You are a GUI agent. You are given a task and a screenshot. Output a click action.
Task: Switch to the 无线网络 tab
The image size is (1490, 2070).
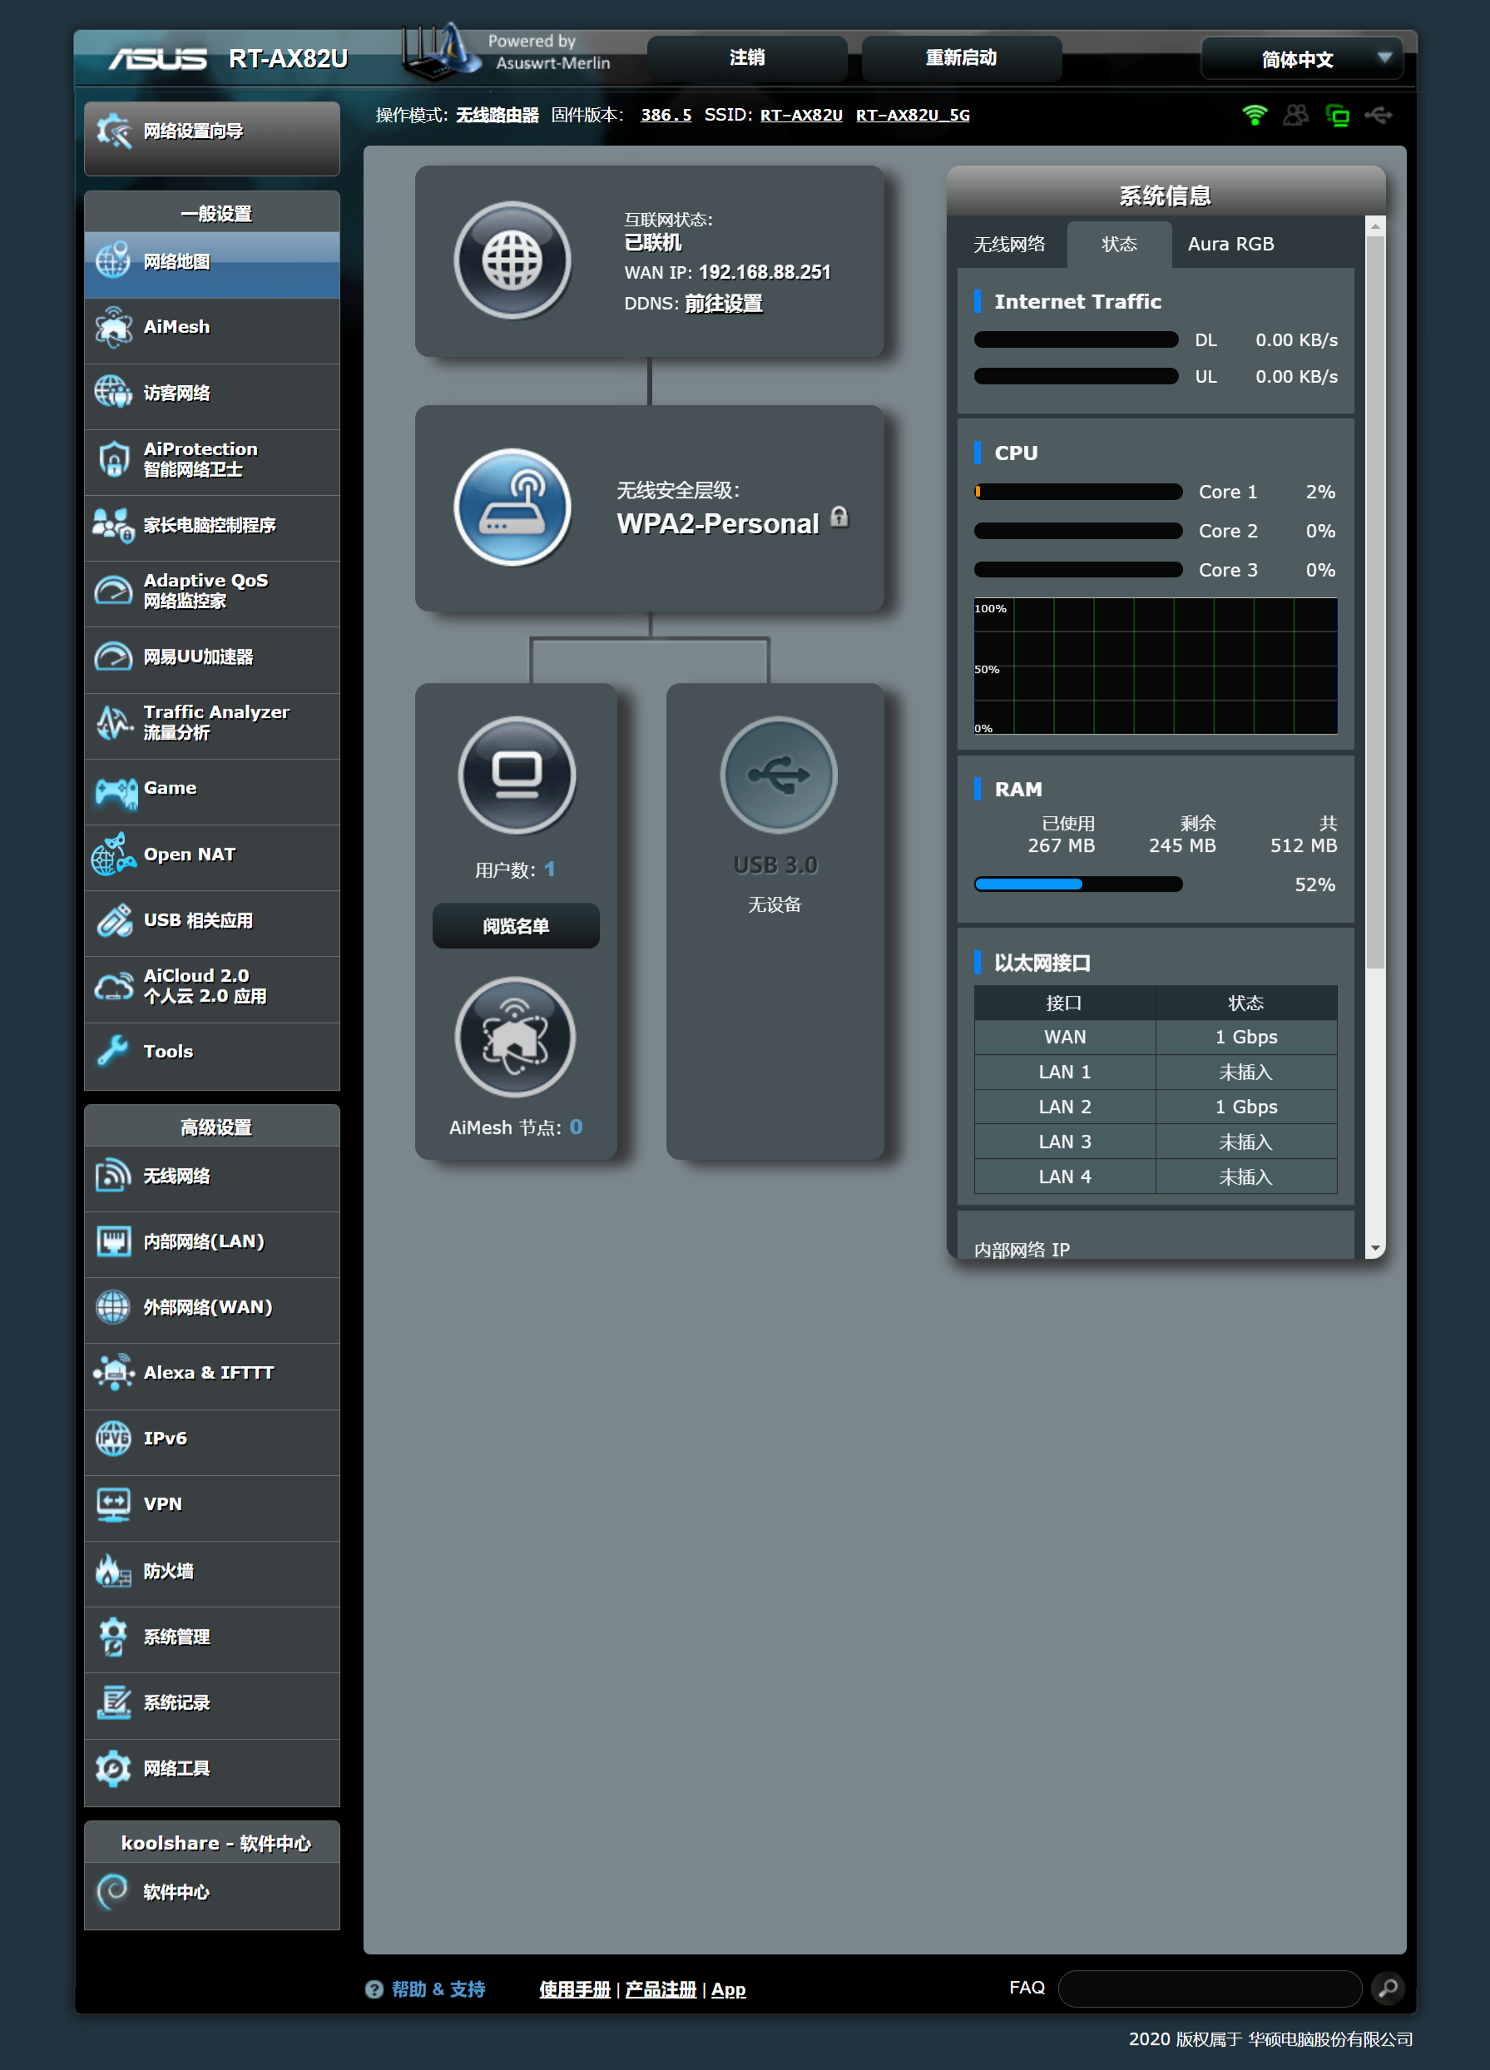click(1009, 245)
